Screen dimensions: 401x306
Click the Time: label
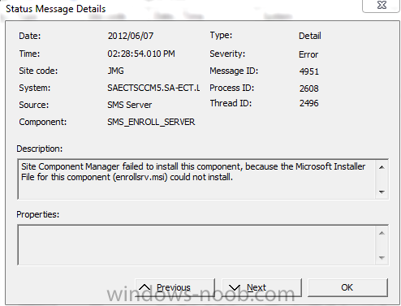(29, 54)
